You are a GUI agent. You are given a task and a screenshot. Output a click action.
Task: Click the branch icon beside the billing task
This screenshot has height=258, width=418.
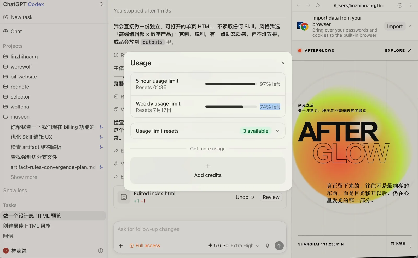click(101, 127)
